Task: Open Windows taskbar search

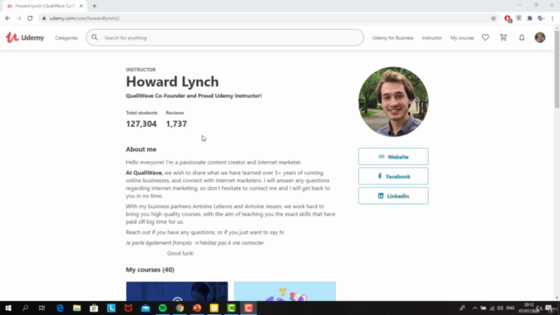Action: tap(25, 308)
